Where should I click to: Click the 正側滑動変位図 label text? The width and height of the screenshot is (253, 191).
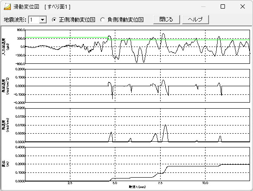click(77, 20)
